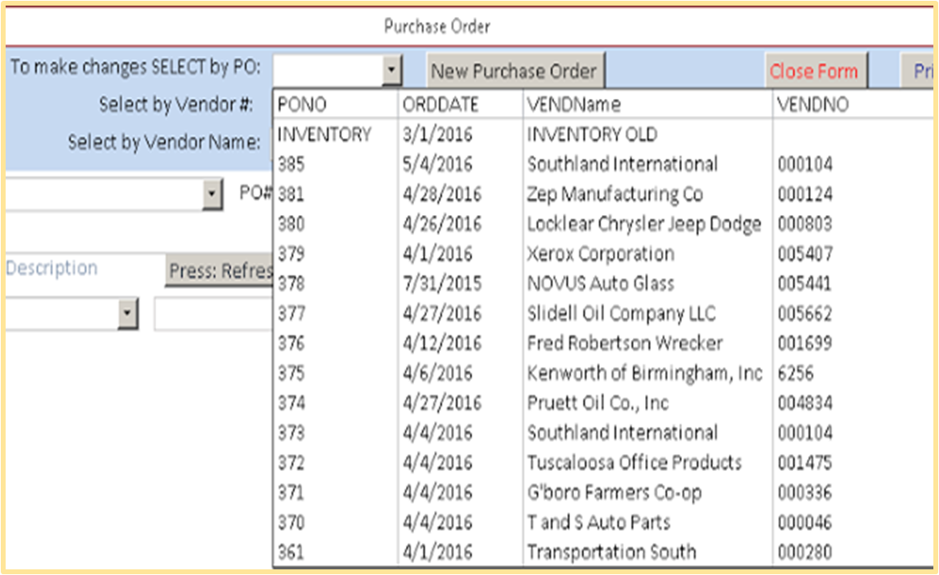This screenshot has width=939, height=575.
Task: Click the red Close Form button
Action: tap(816, 71)
